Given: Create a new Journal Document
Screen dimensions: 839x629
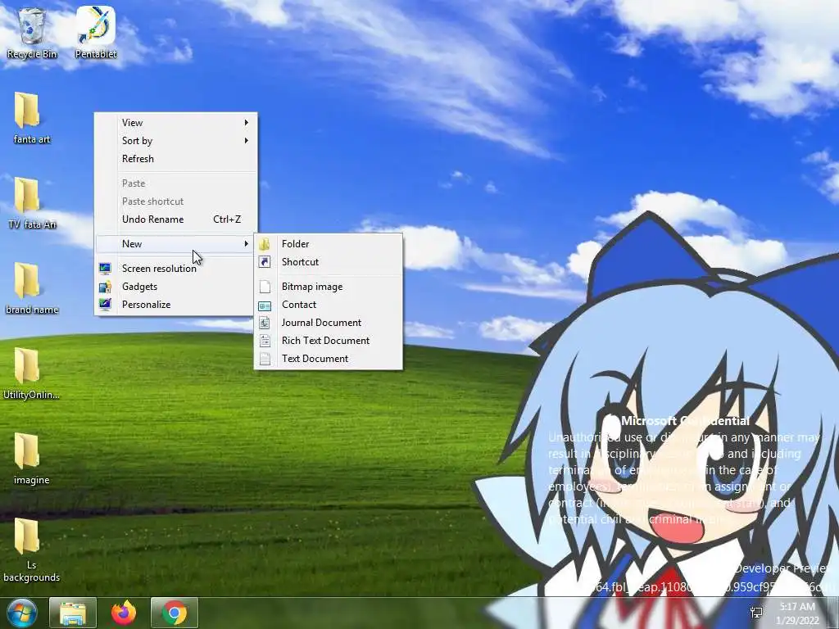Looking at the screenshot, I should click(328, 323).
